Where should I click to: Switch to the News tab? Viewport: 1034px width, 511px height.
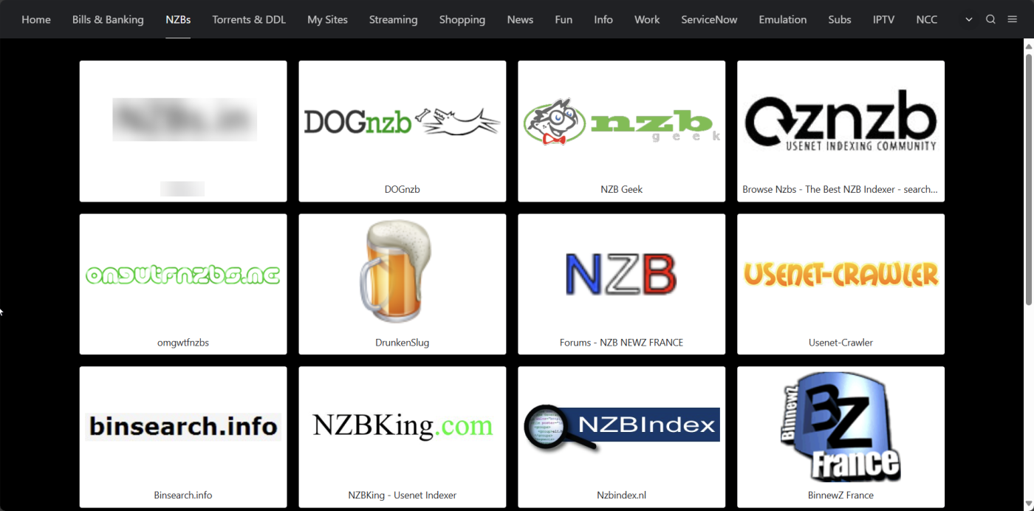coord(520,19)
